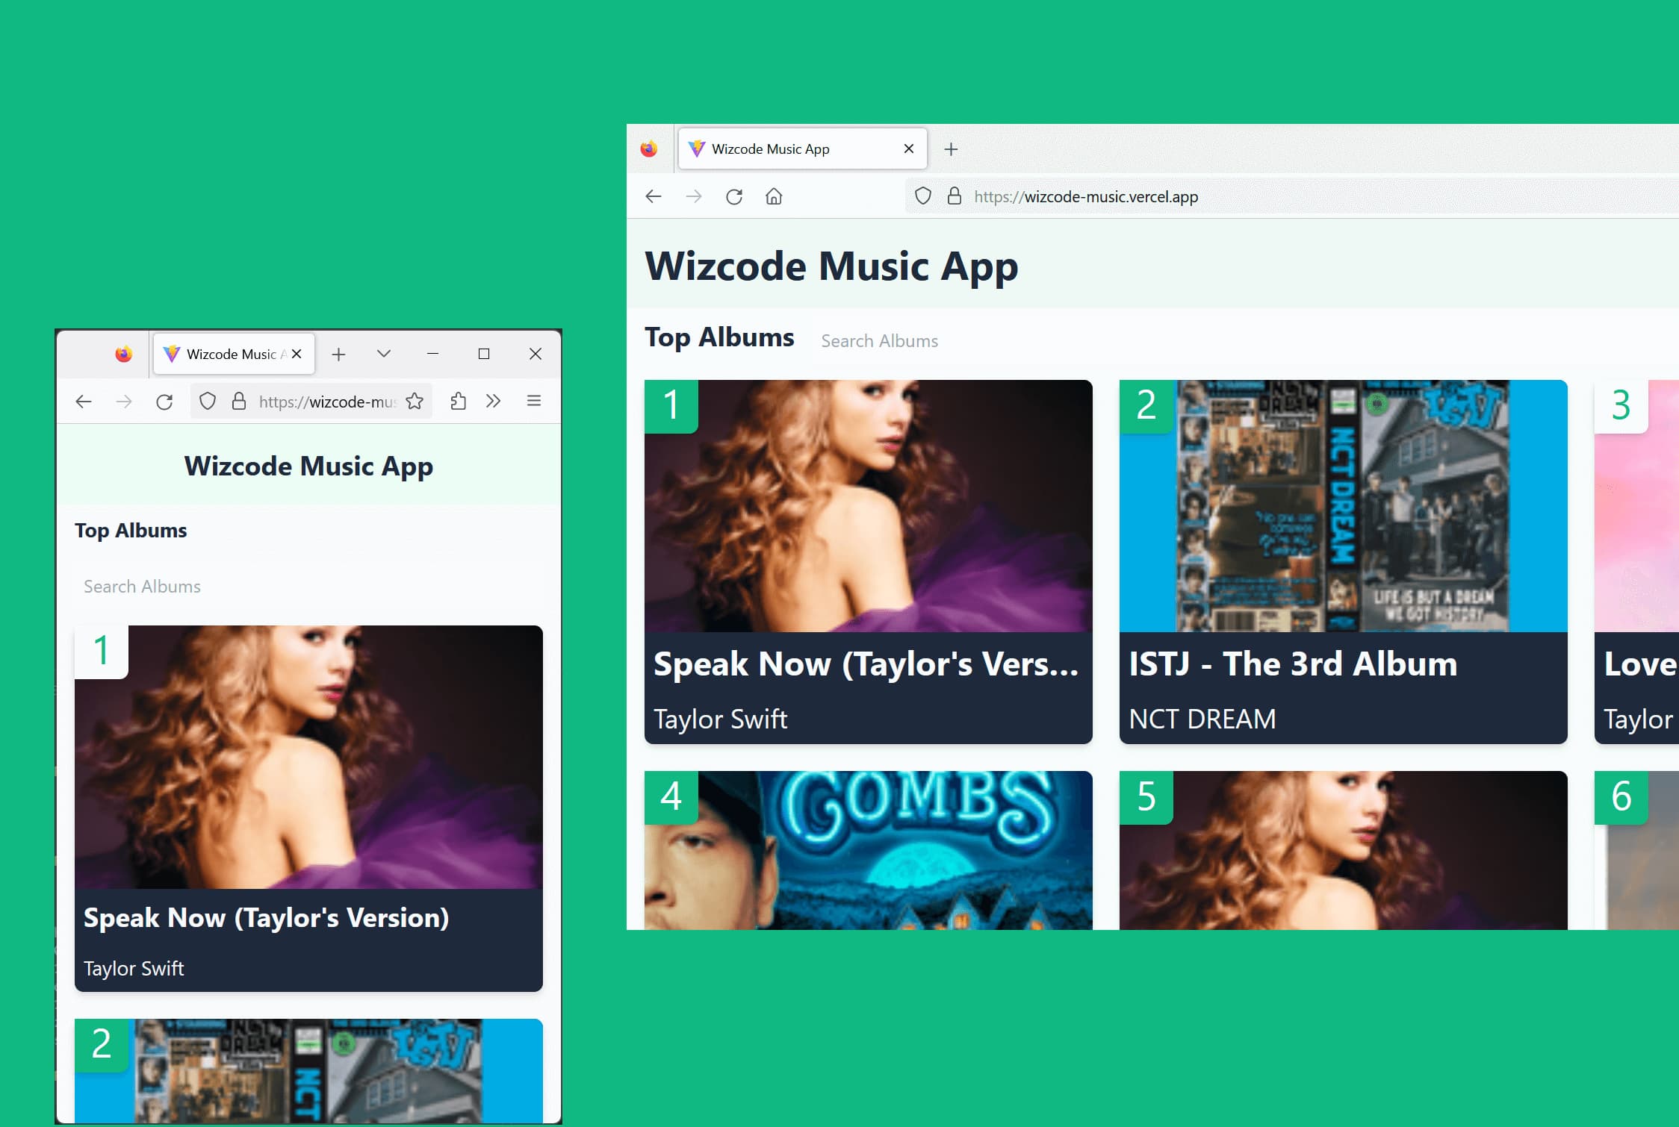Select the Speak Now (Taylor's Version) album card

click(867, 560)
